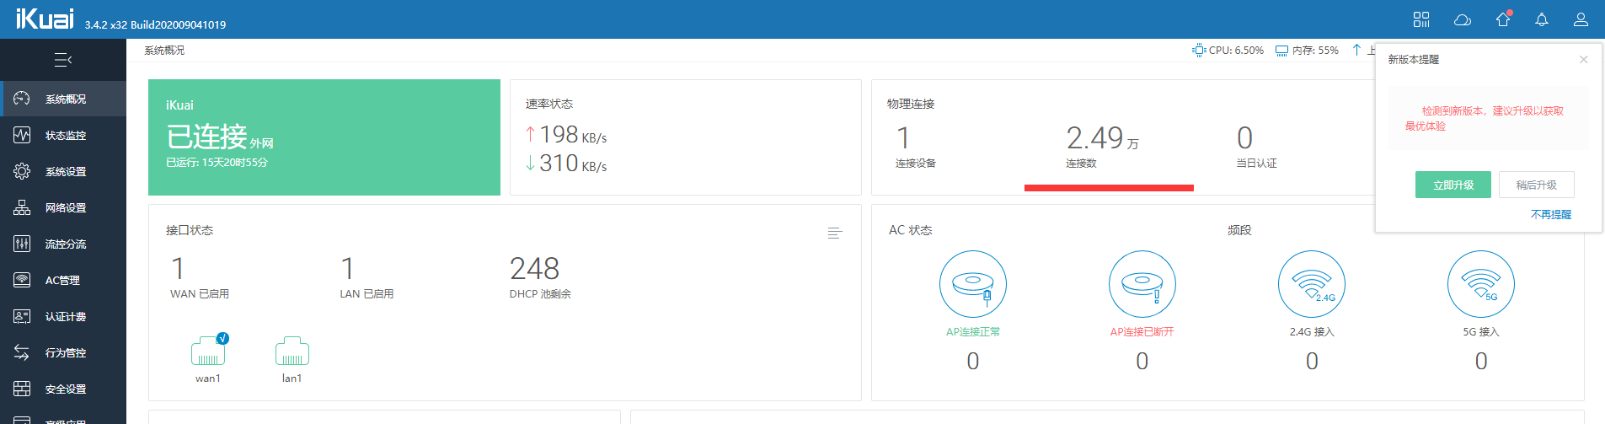1605x424 pixels.
Task: Click the 内存 memory usage indicator
Action: click(x=1307, y=51)
